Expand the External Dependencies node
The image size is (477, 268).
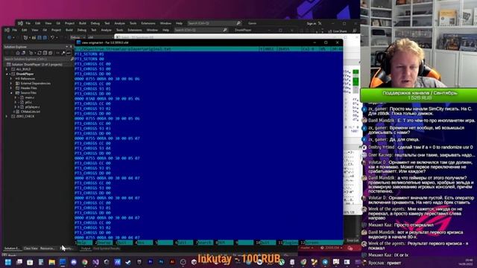pos(11,83)
